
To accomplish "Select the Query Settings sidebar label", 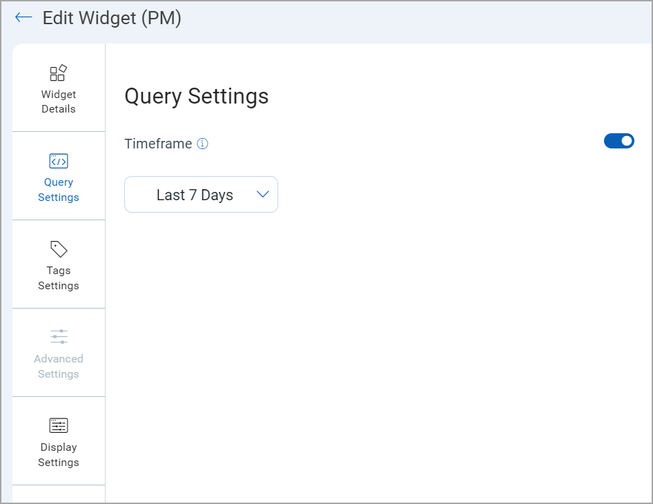I will (x=59, y=190).
